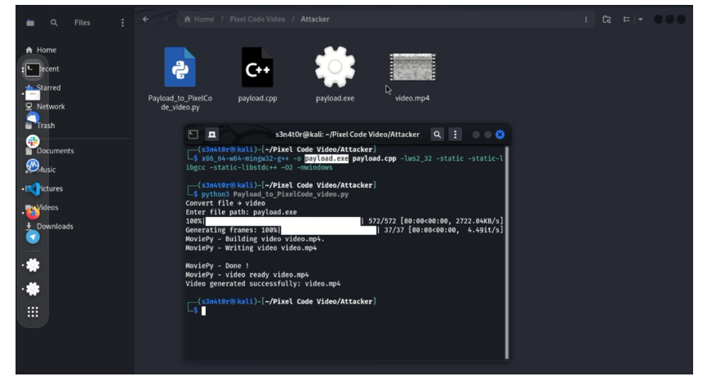Select the payload.cpp C++ file
The width and height of the screenshot is (707, 381).
(x=257, y=68)
